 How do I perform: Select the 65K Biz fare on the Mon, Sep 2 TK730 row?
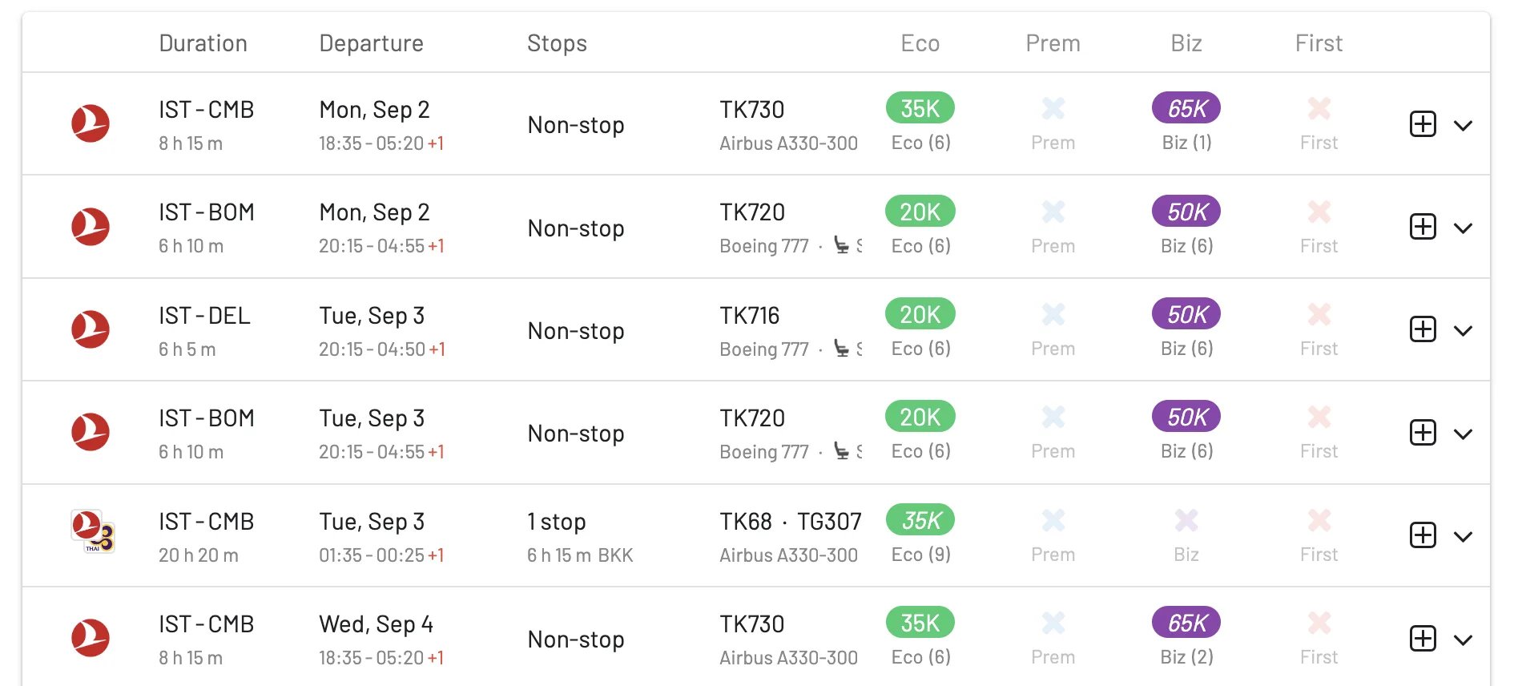pyautogui.click(x=1186, y=108)
